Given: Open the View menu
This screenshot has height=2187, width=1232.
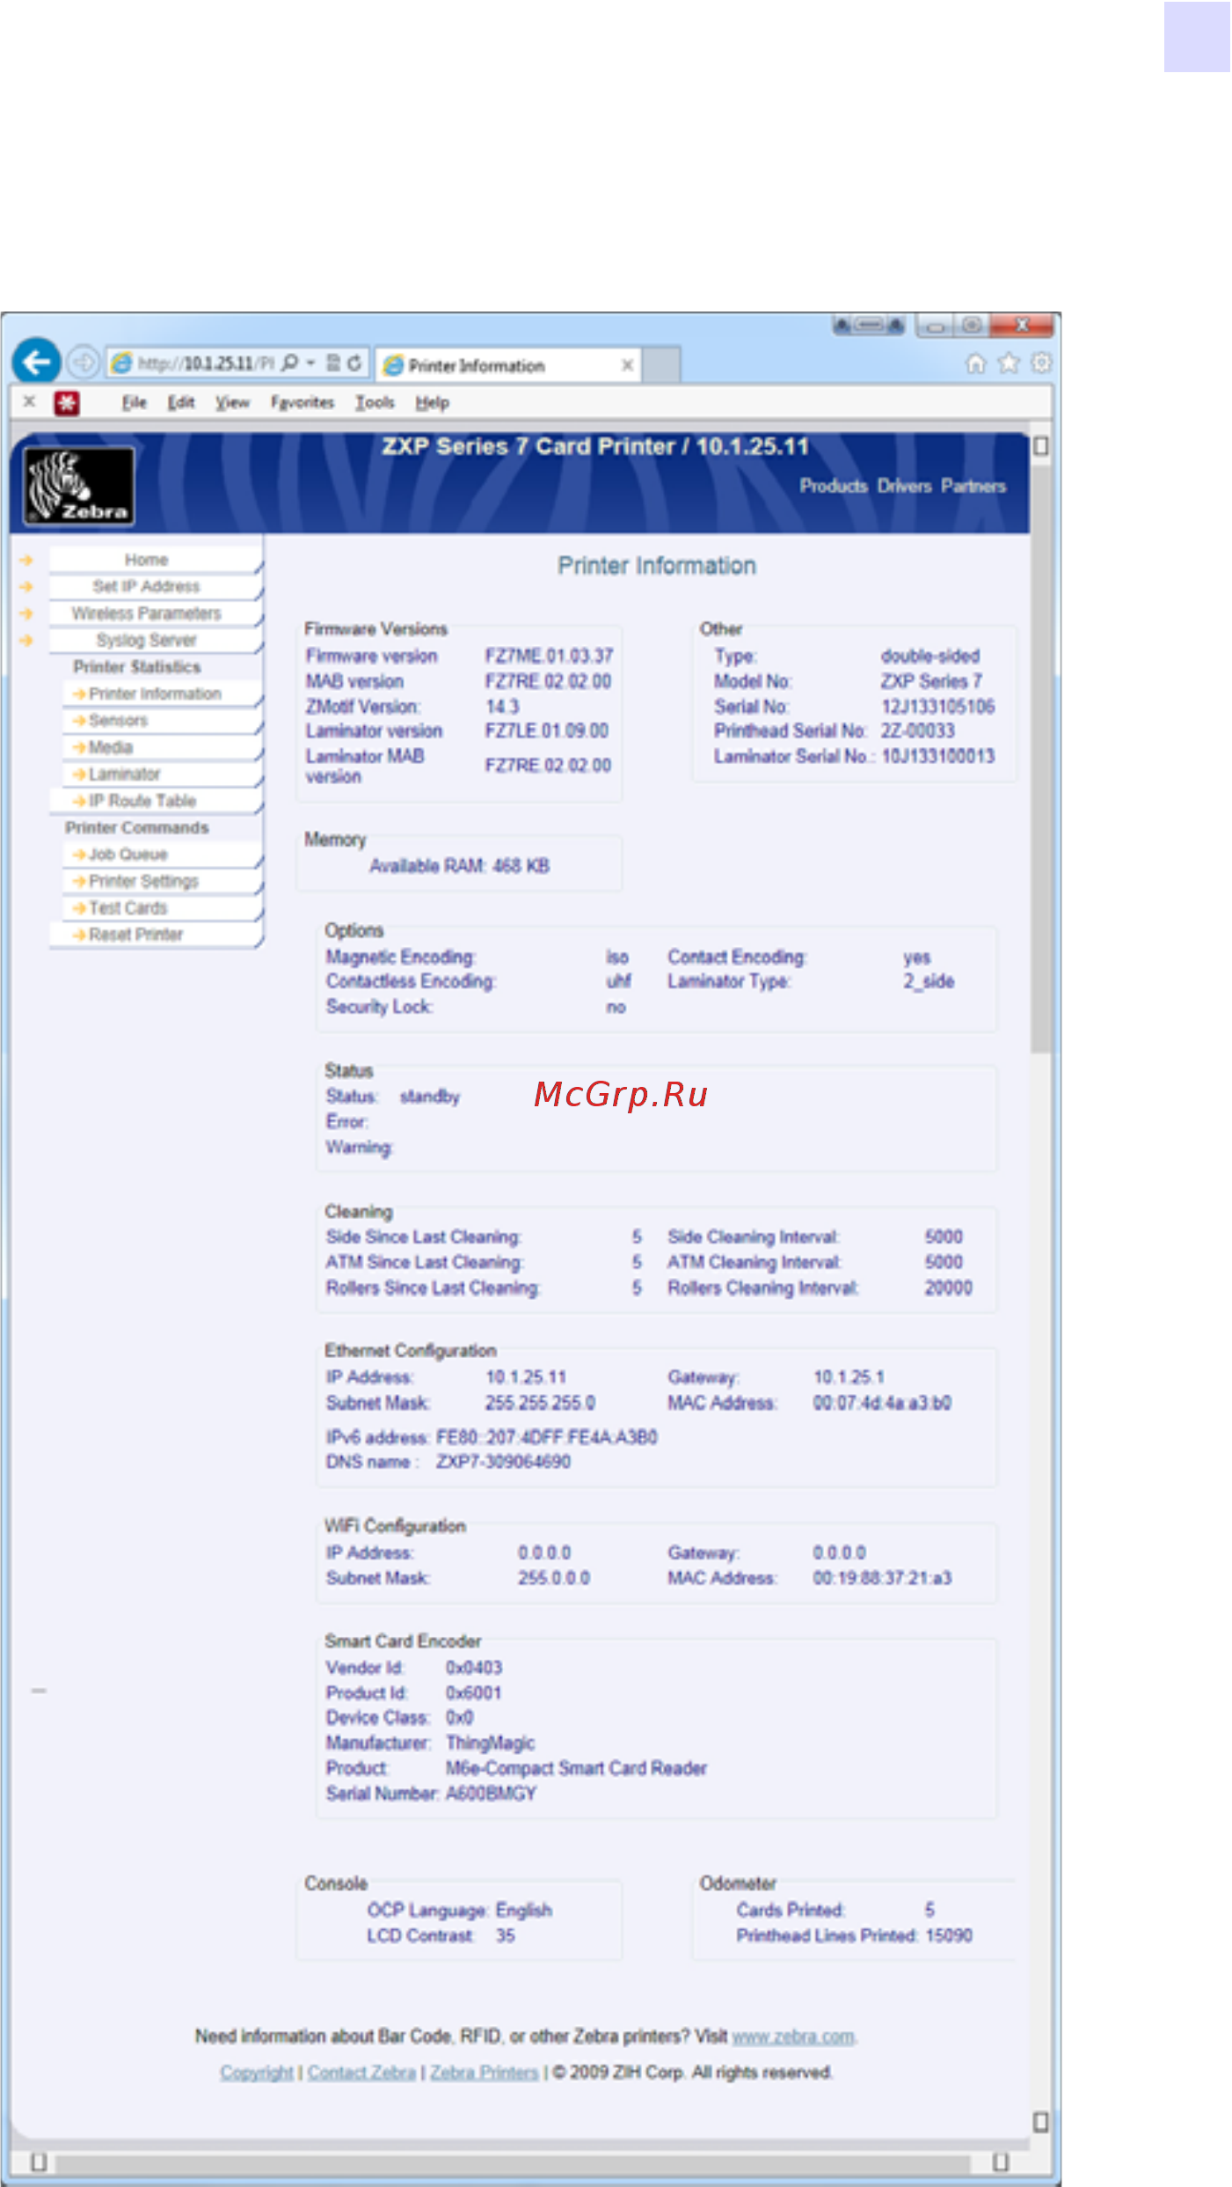Looking at the screenshot, I should point(232,402).
